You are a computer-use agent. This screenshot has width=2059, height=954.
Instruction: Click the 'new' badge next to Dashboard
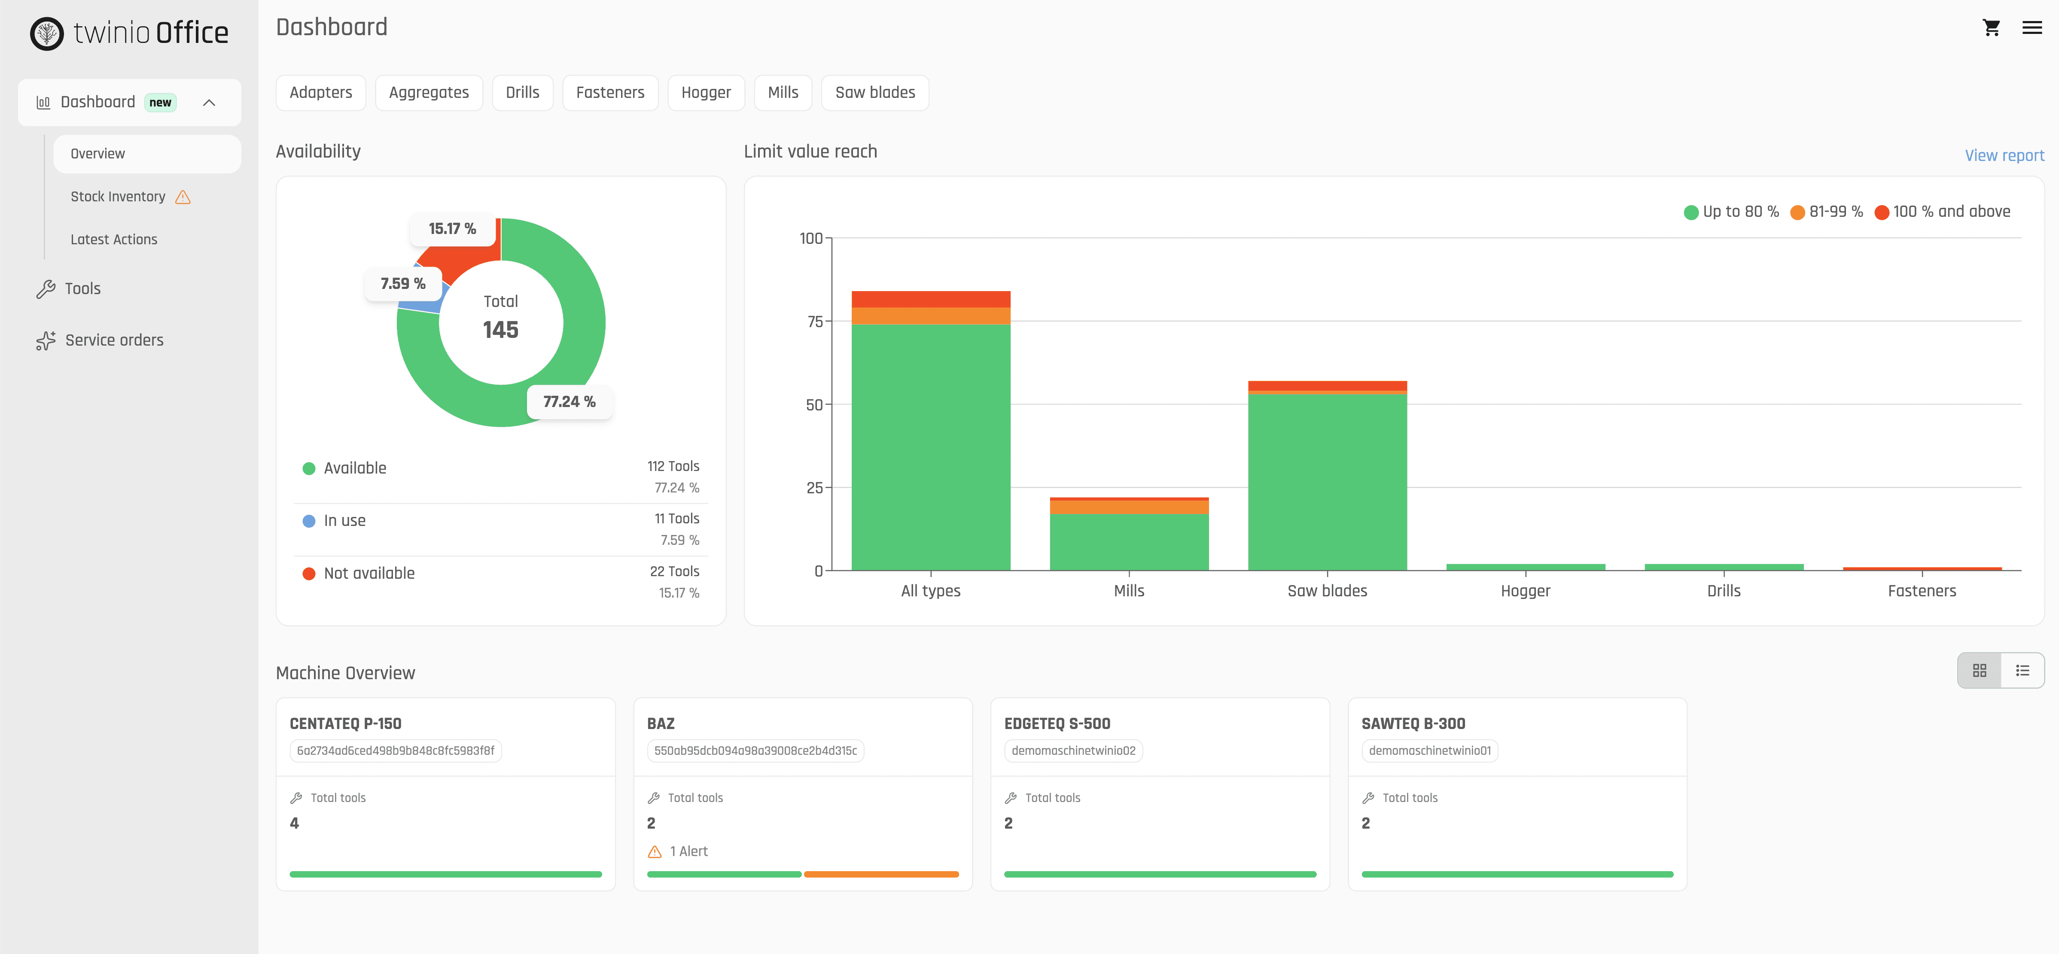pyautogui.click(x=160, y=102)
